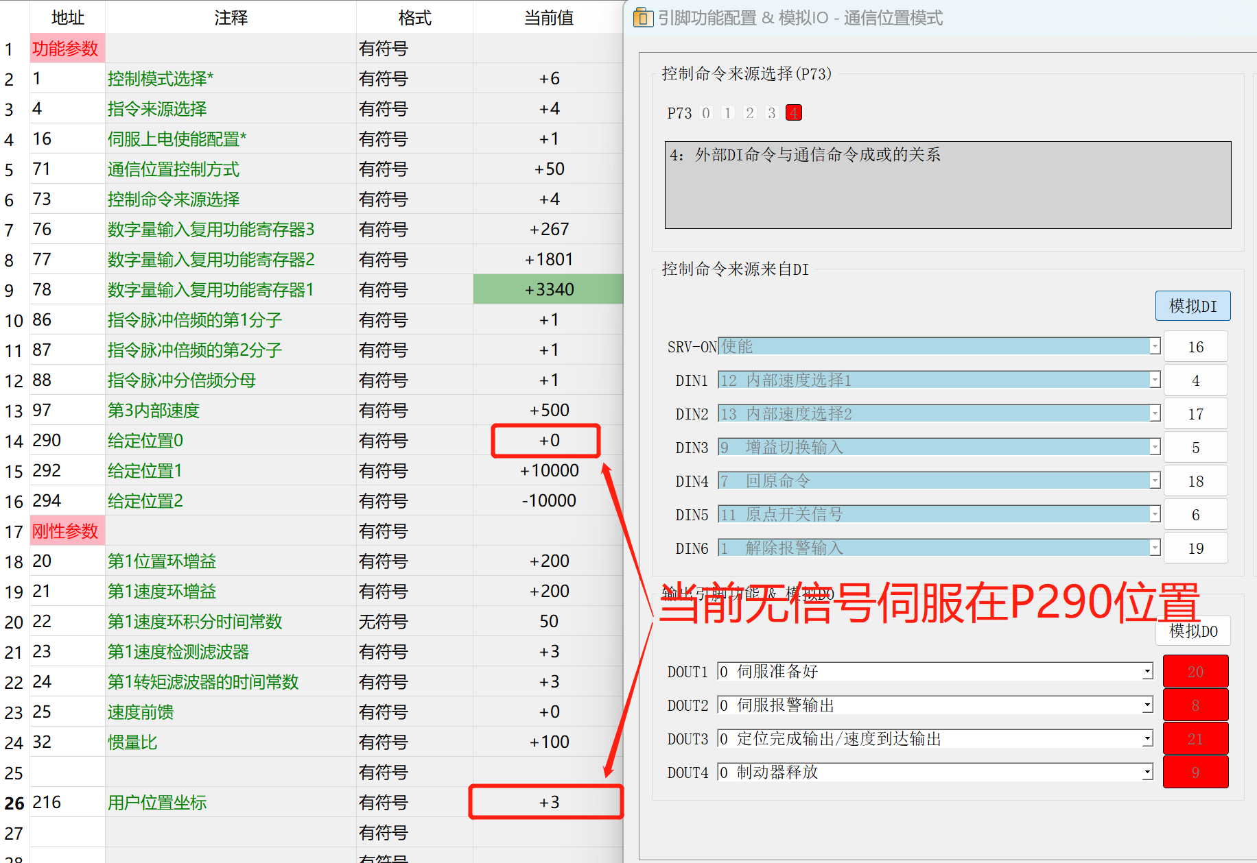Open DOUT4 制动器释放 dropdown

(1147, 773)
